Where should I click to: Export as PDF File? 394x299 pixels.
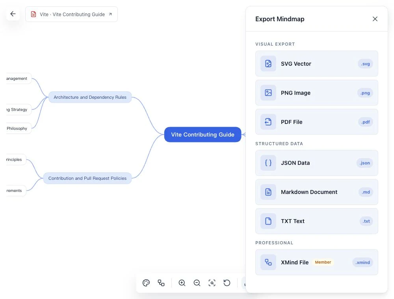(317, 122)
